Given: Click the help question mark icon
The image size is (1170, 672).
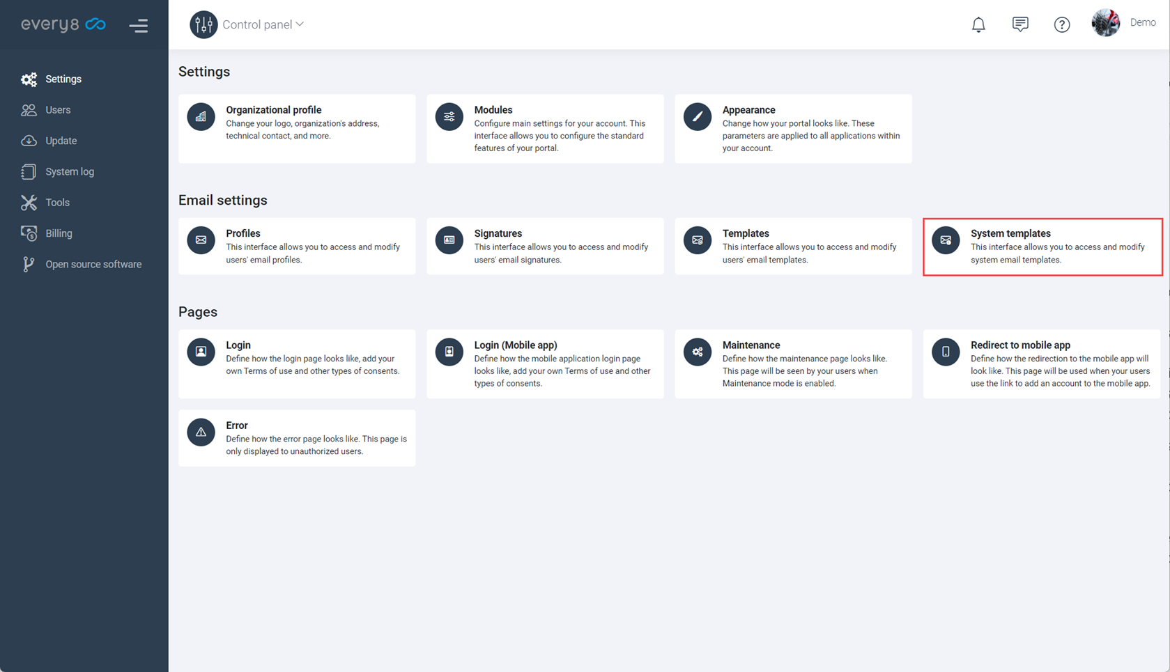Looking at the screenshot, I should coord(1062,24).
